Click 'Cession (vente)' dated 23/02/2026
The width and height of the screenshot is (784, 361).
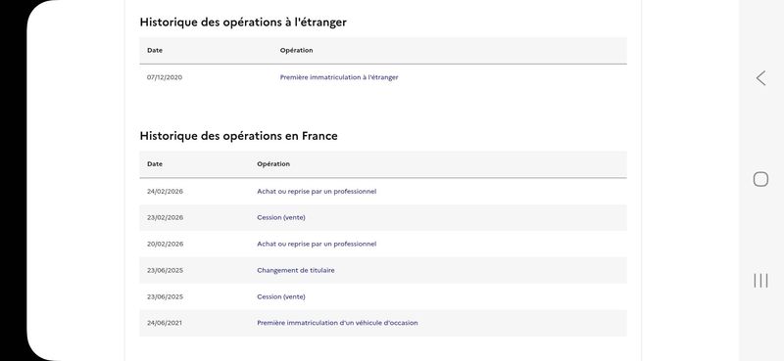click(281, 218)
